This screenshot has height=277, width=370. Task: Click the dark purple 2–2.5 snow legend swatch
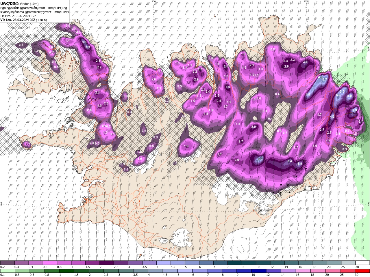(107, 263)
